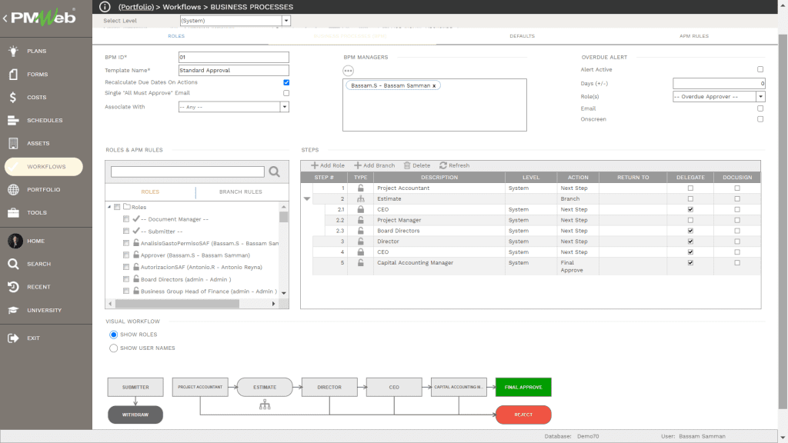788x443 pixels.
Task: Search roles with the magnifier icon
Action: click(275, 172)
